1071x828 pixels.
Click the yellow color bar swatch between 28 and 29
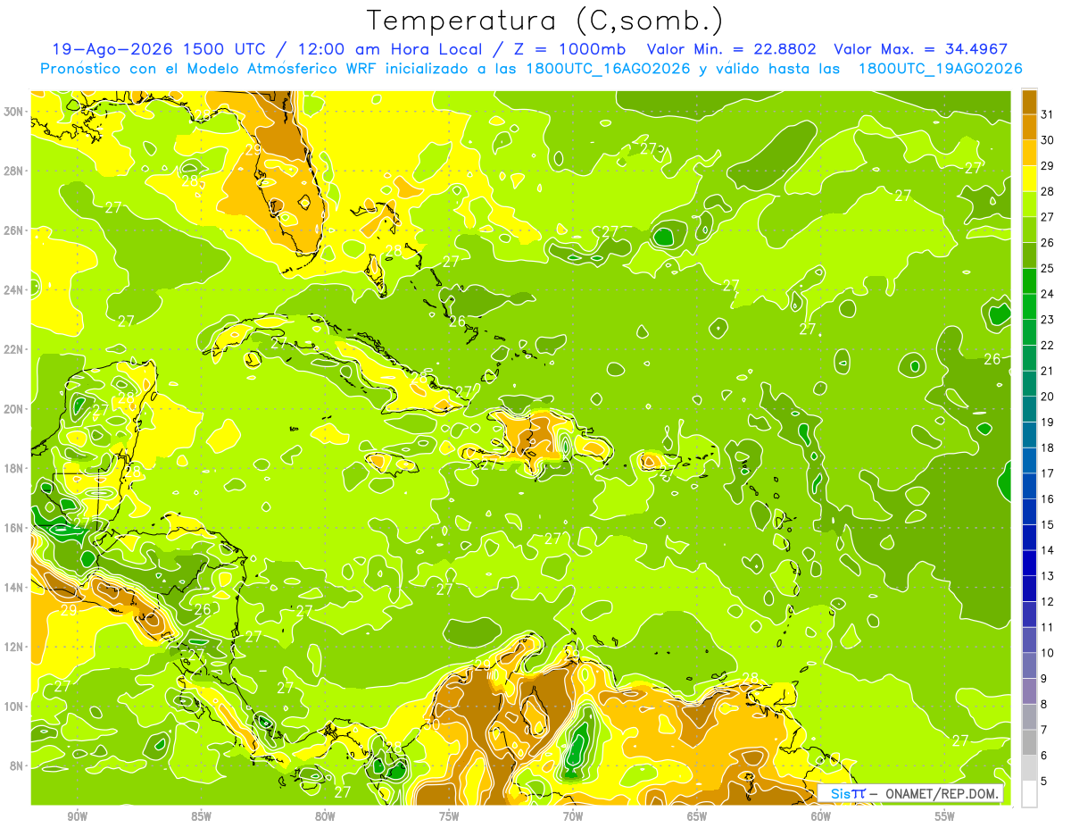[1029, 178]
